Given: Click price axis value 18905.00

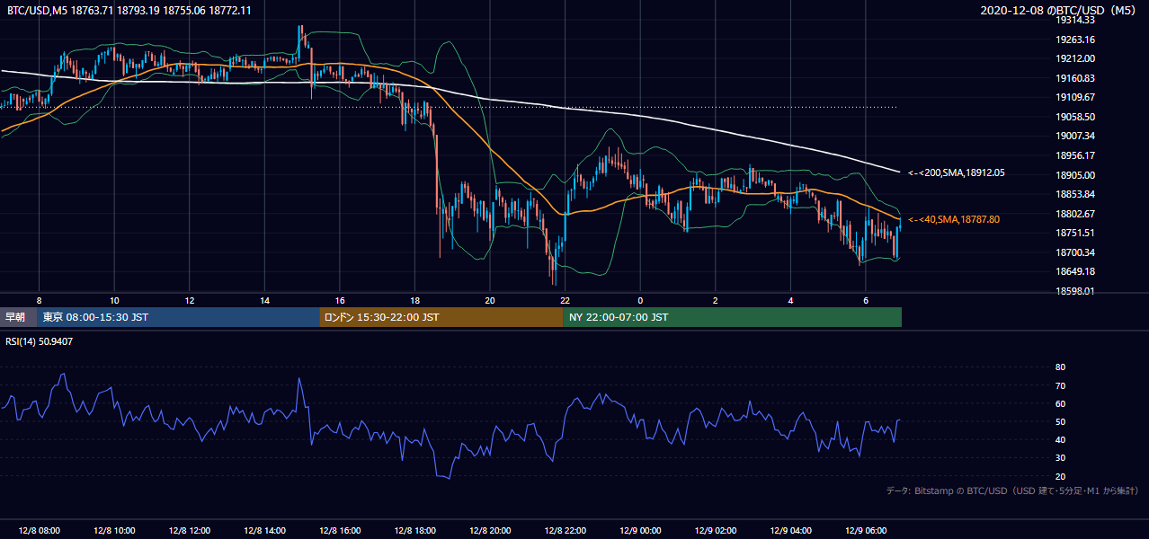Looking at the screenshot, I should (x=1075, y=175).
